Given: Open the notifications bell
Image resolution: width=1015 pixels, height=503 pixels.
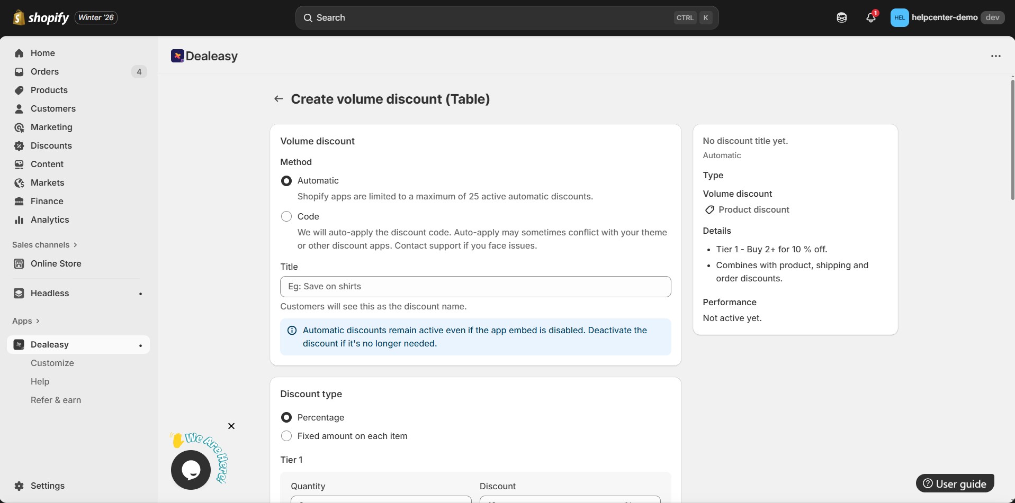Looking at the screenshot, I should pyautogui.click(x=870, y=17).
